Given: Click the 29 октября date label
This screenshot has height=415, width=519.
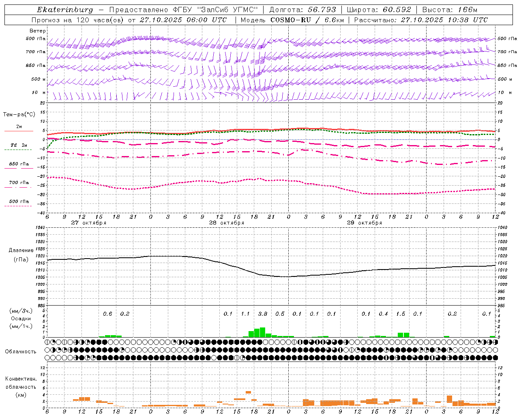Looking at the screenshot, I should pyautogui.click(x=365, y=223).
